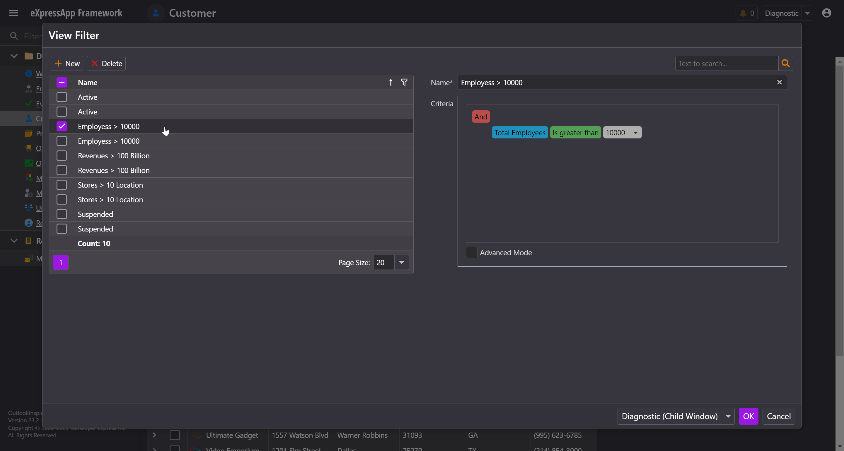Image resolution: width=844 pixels, height=451 pixels.
Task: Open the Page Size dropdown
Action: coord(401,263)
